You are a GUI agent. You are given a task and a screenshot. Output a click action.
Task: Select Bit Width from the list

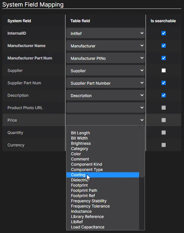click(x=103, y=138)
